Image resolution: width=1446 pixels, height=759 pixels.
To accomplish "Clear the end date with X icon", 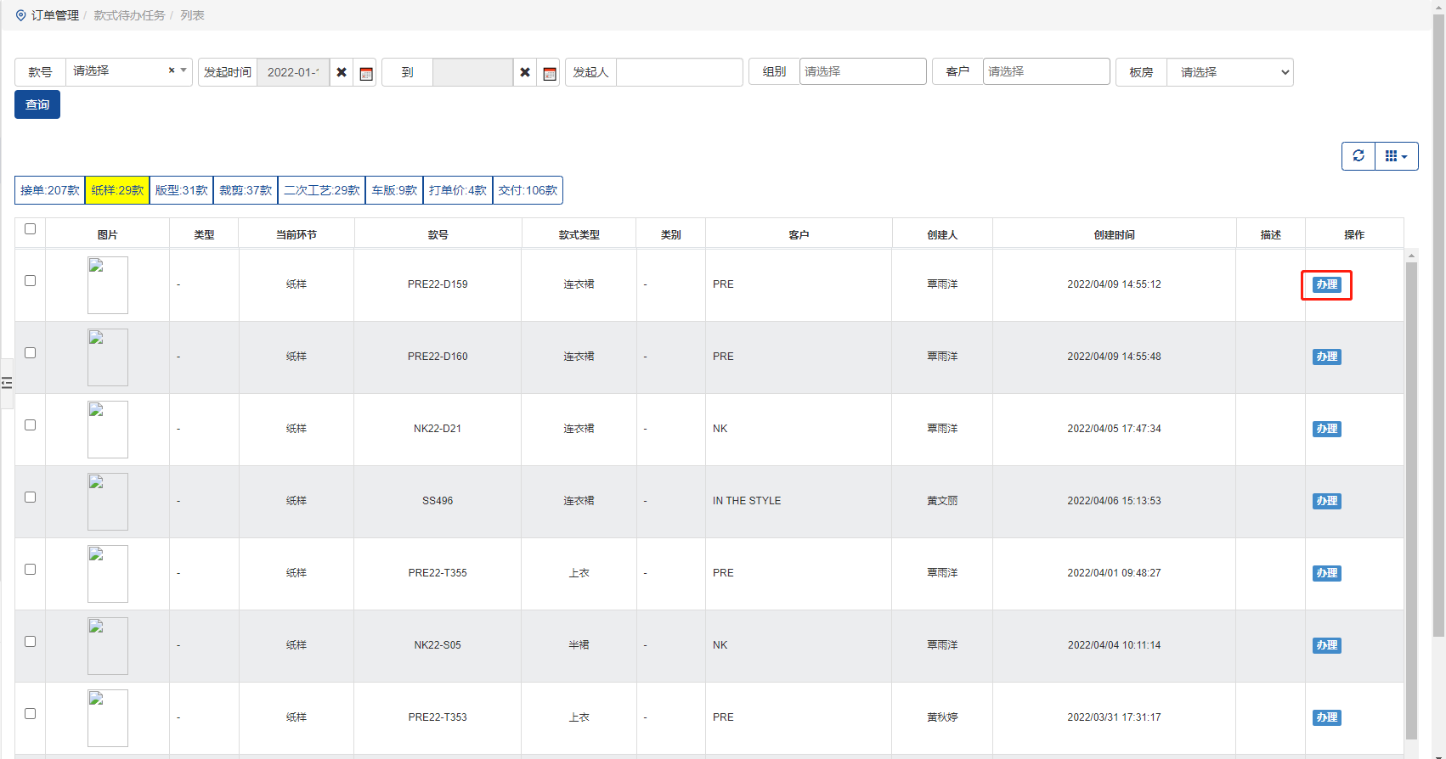I will pyautogui.click(x=525, y=72).
